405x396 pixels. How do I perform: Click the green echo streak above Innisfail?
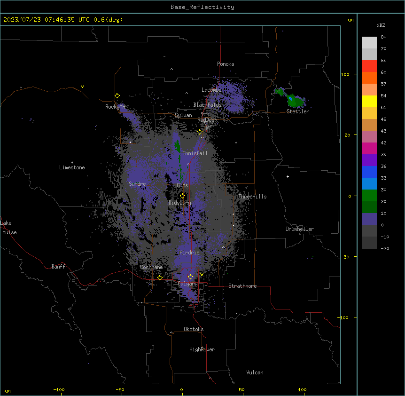pyautogui.click(x=178, y=146)
